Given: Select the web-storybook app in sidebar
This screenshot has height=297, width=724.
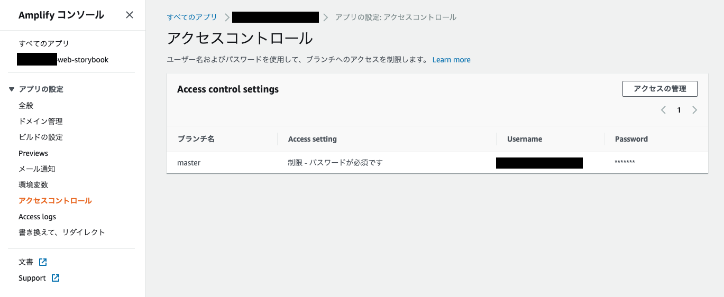Looking at the screenshot, I should pos(63,60).
